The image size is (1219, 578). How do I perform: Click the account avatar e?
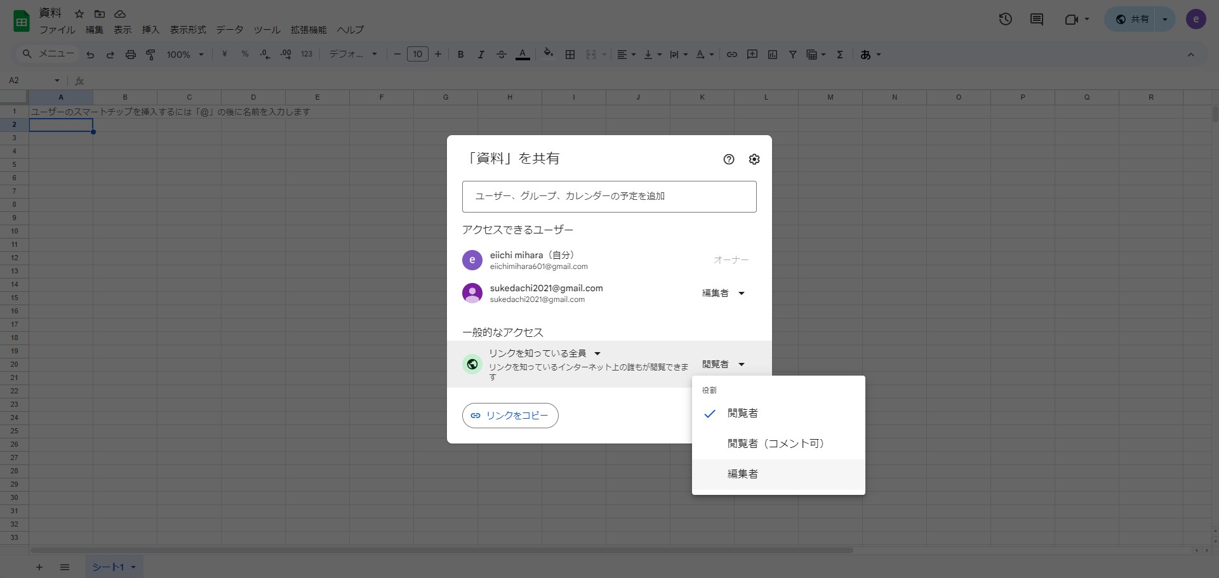(x=1196, y=19)
